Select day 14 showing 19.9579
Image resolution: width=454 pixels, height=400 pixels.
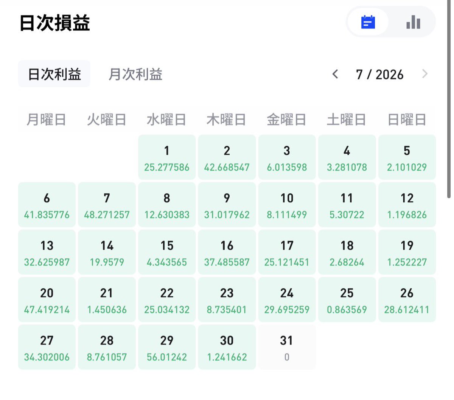point(107,252)
